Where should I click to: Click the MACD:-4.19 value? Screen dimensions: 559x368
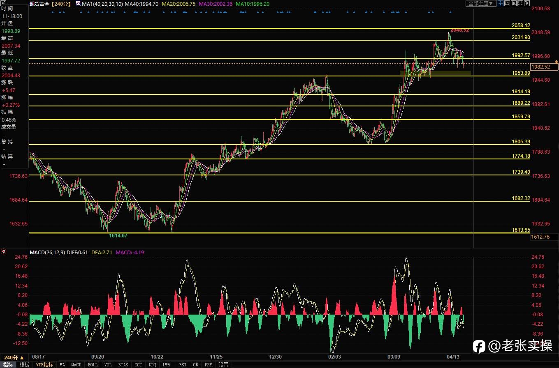[x=131, y=252]
